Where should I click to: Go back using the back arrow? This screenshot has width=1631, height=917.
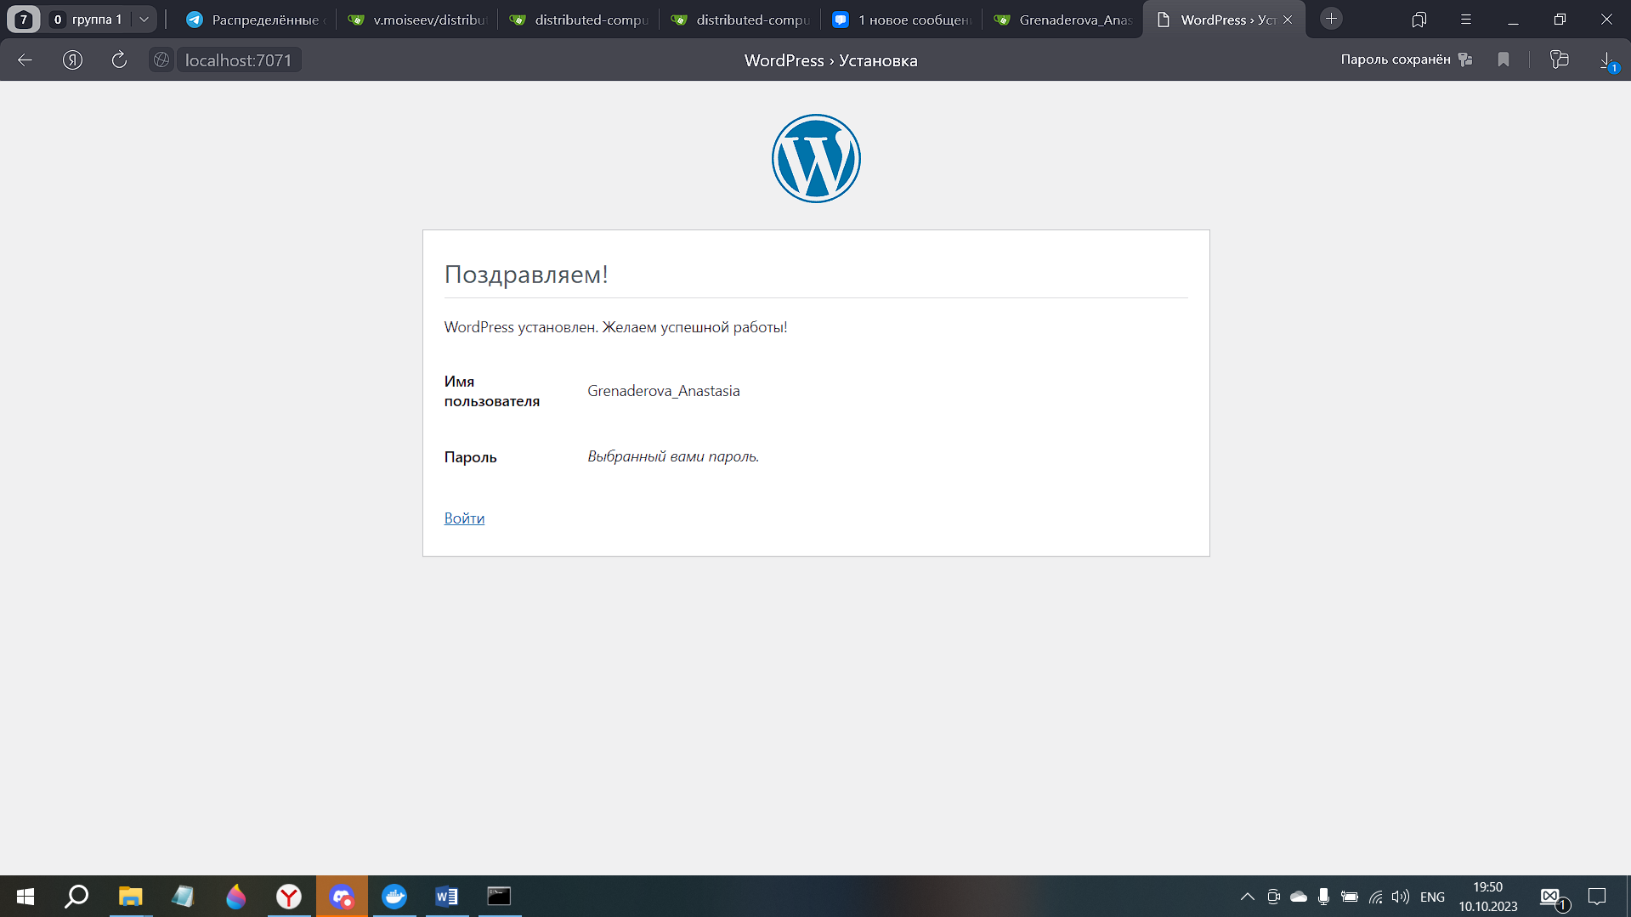[25, 60]
